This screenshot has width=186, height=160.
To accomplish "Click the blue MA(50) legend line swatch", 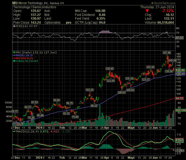I will tap(14, 55).
